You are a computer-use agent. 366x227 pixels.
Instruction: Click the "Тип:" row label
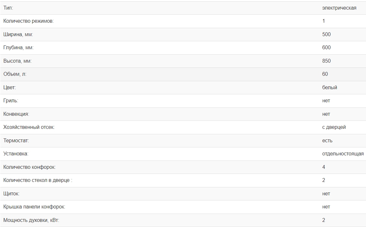8,8
